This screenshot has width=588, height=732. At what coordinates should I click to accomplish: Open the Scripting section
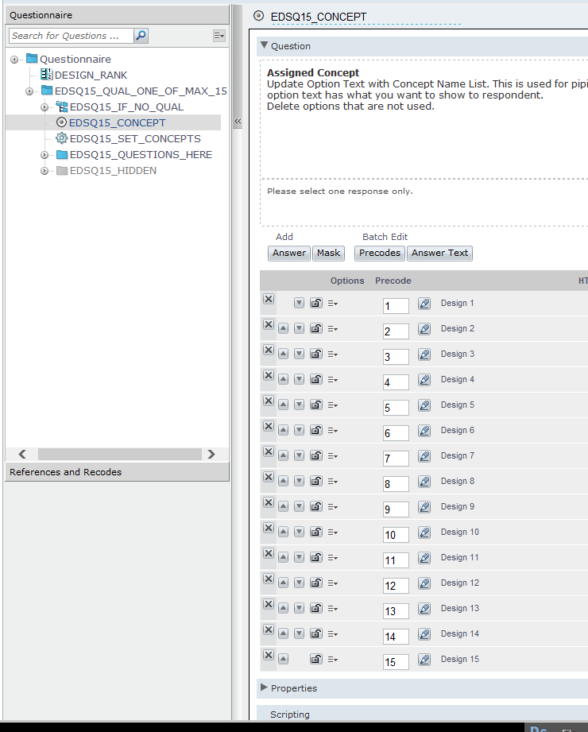click(x=290, y=715)
